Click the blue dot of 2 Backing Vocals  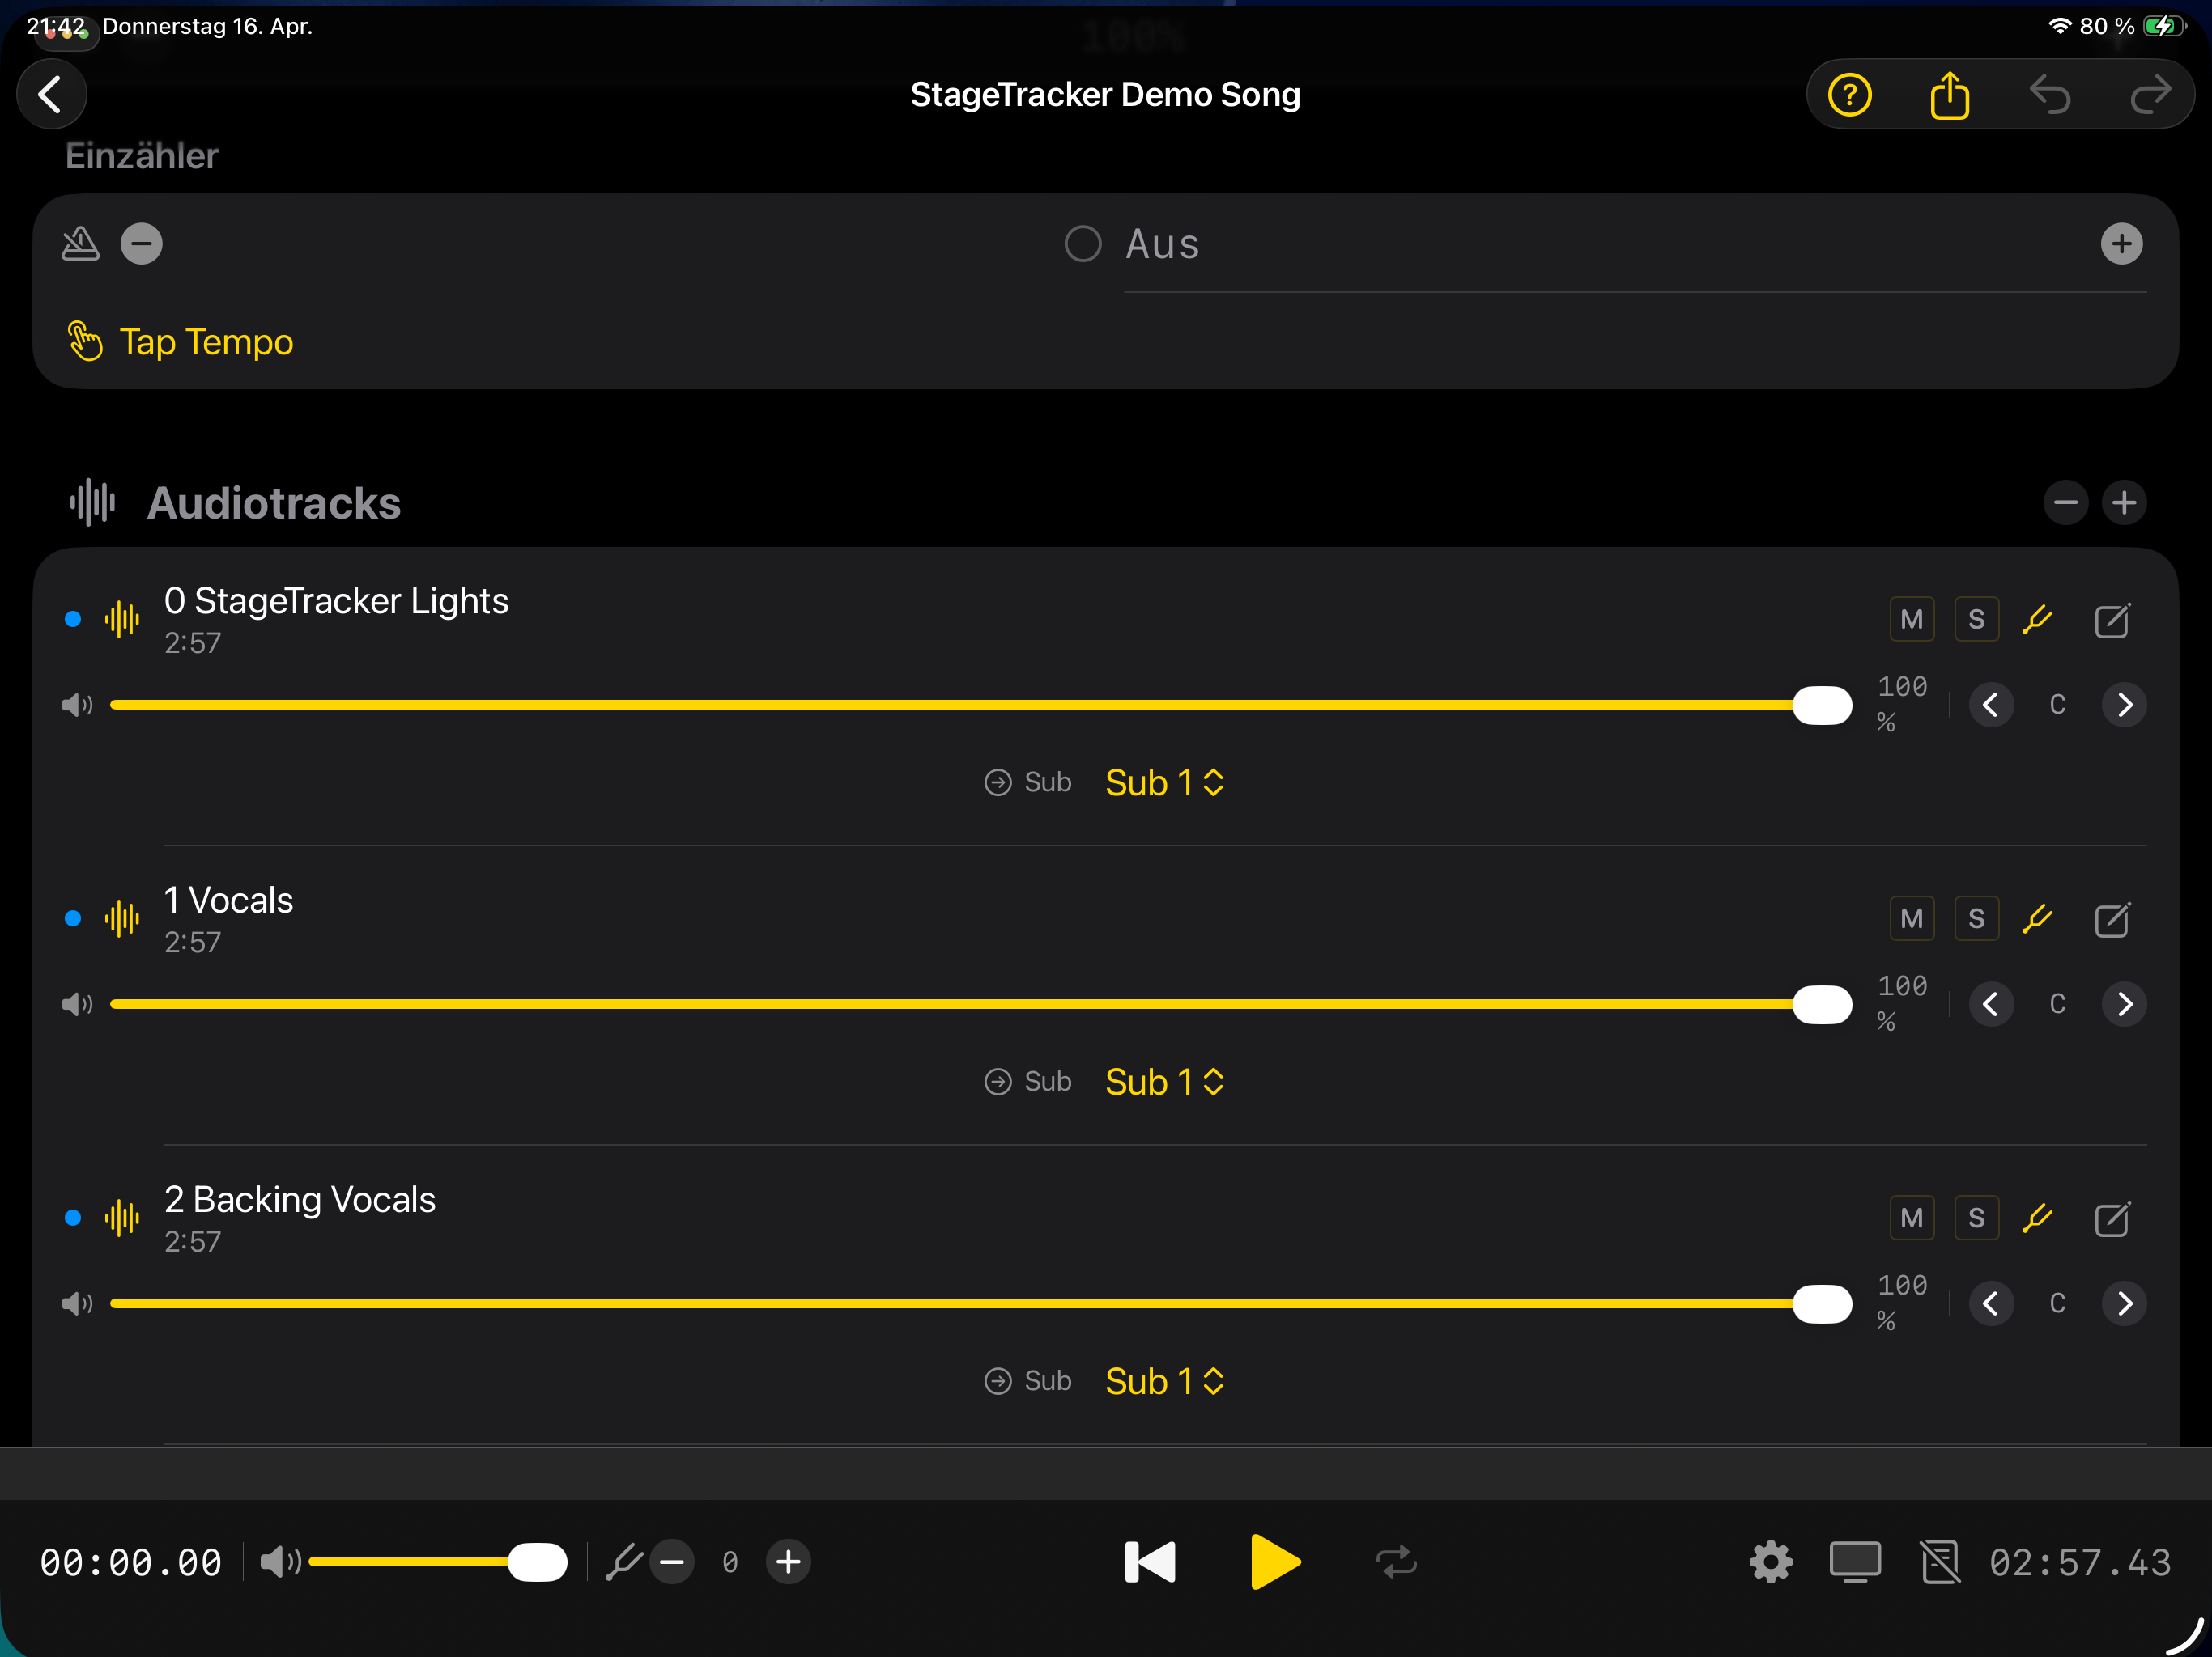[x=73, y=1218]
